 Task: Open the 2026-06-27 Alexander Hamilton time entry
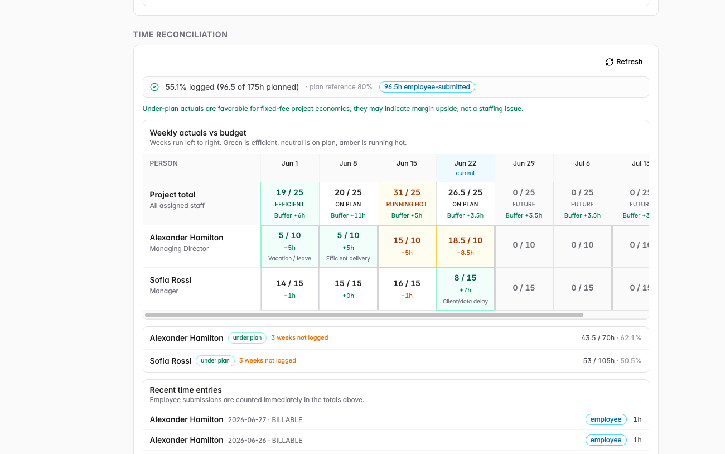coord(396,419)
